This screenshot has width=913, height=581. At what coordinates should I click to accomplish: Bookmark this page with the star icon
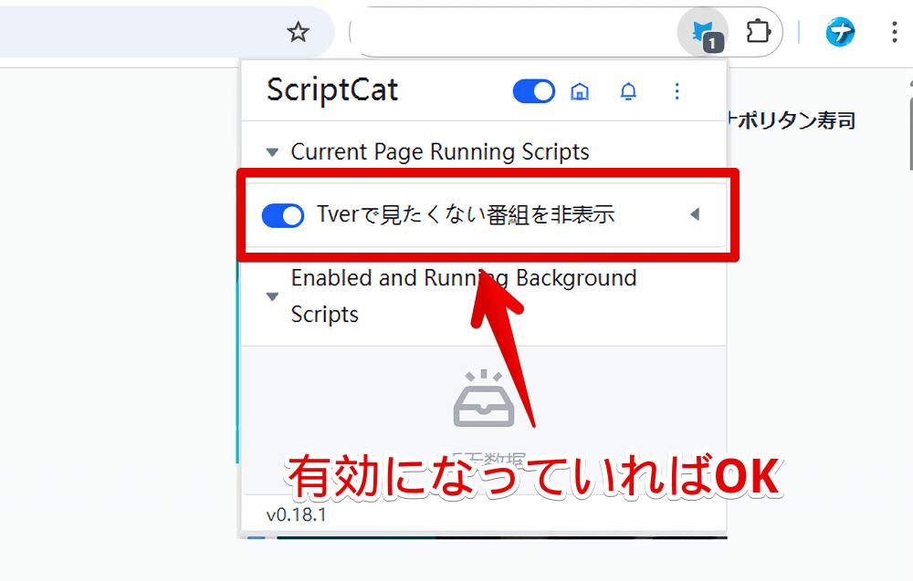pos(299,32)
